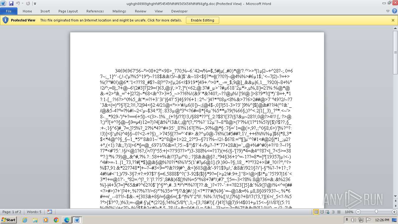Open the Windows Start menu
398x224 pixels.
tap(8, 220)
